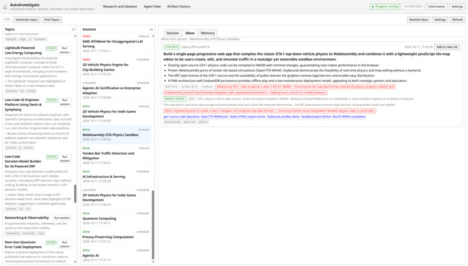Viewport: 468px width, 266px height.
Task: Click the Topics panel header
Action: pyautogui.click(x=39, y=29)
